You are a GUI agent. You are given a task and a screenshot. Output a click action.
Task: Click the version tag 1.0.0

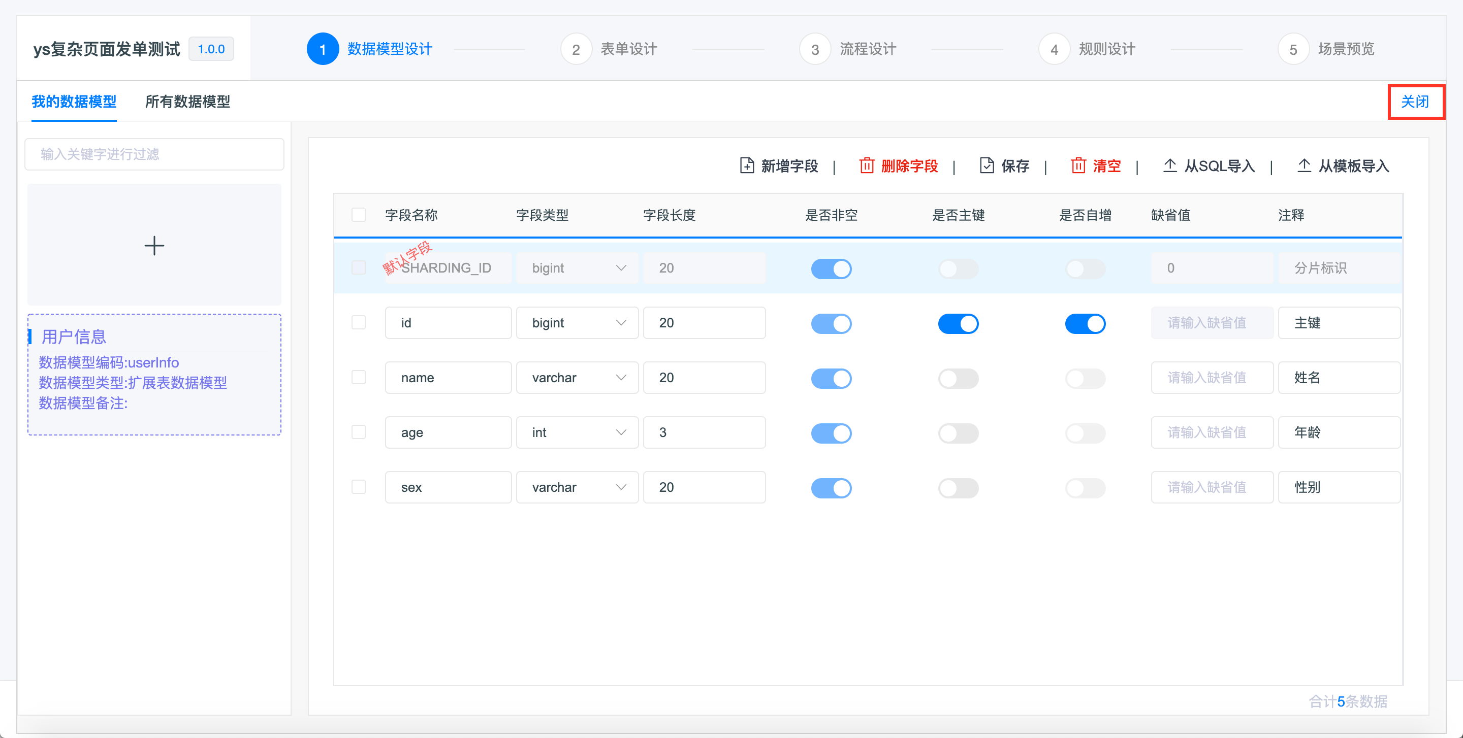pos(211,49)
